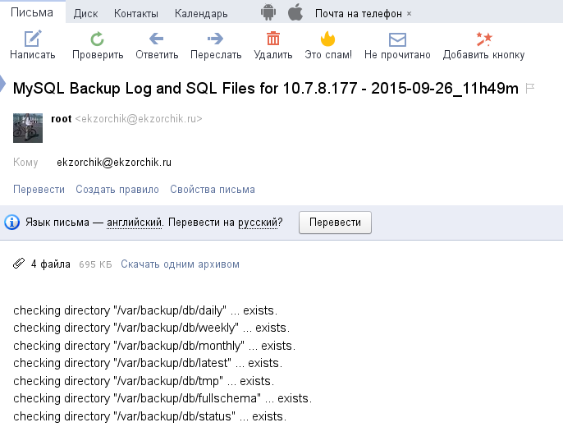
Task: Toggle the flag next to the subject
Action: click(530, 88)
